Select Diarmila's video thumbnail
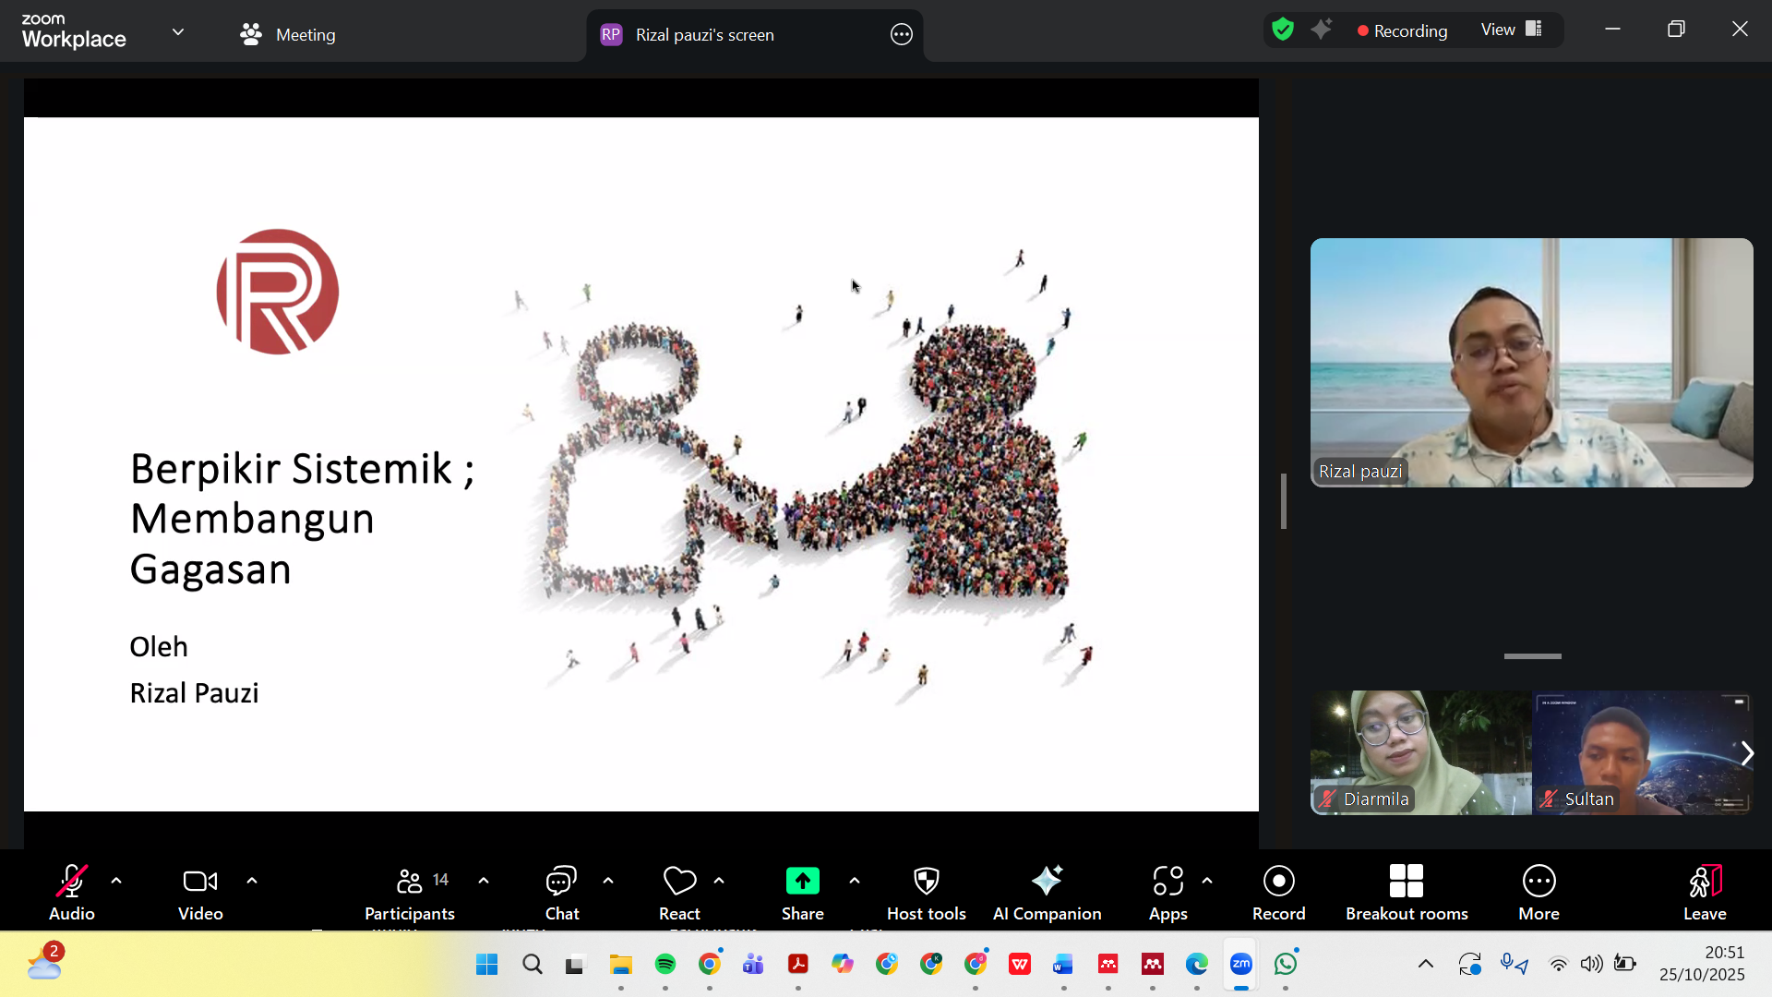The image size is (1772, 997). click(x=1419, y=752)
